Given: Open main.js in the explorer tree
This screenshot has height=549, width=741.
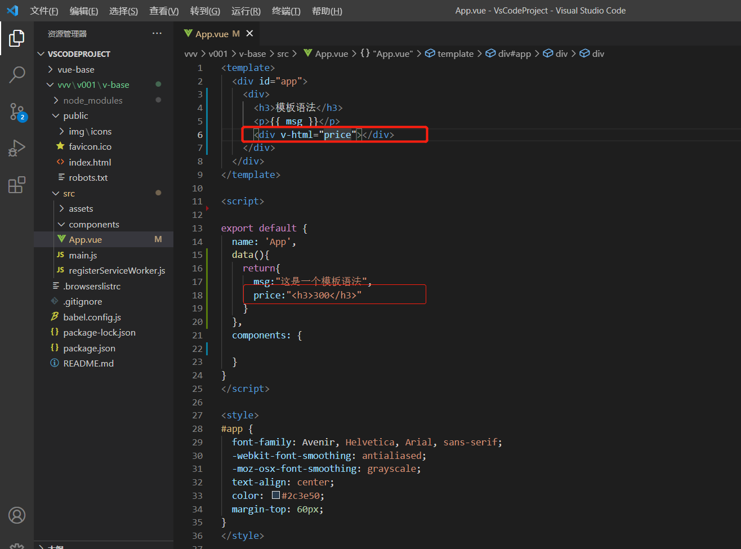Looking at the screenshot, I should click(x=104, y=255).
